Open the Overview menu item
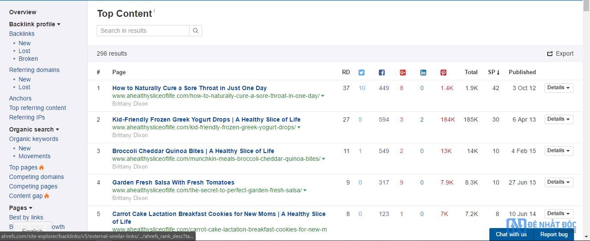 click(22, 12)
